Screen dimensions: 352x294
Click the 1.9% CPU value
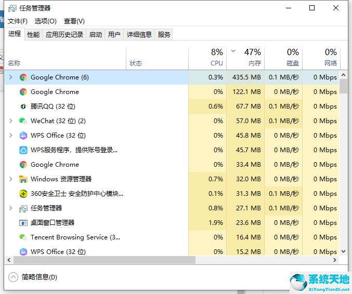216,223
